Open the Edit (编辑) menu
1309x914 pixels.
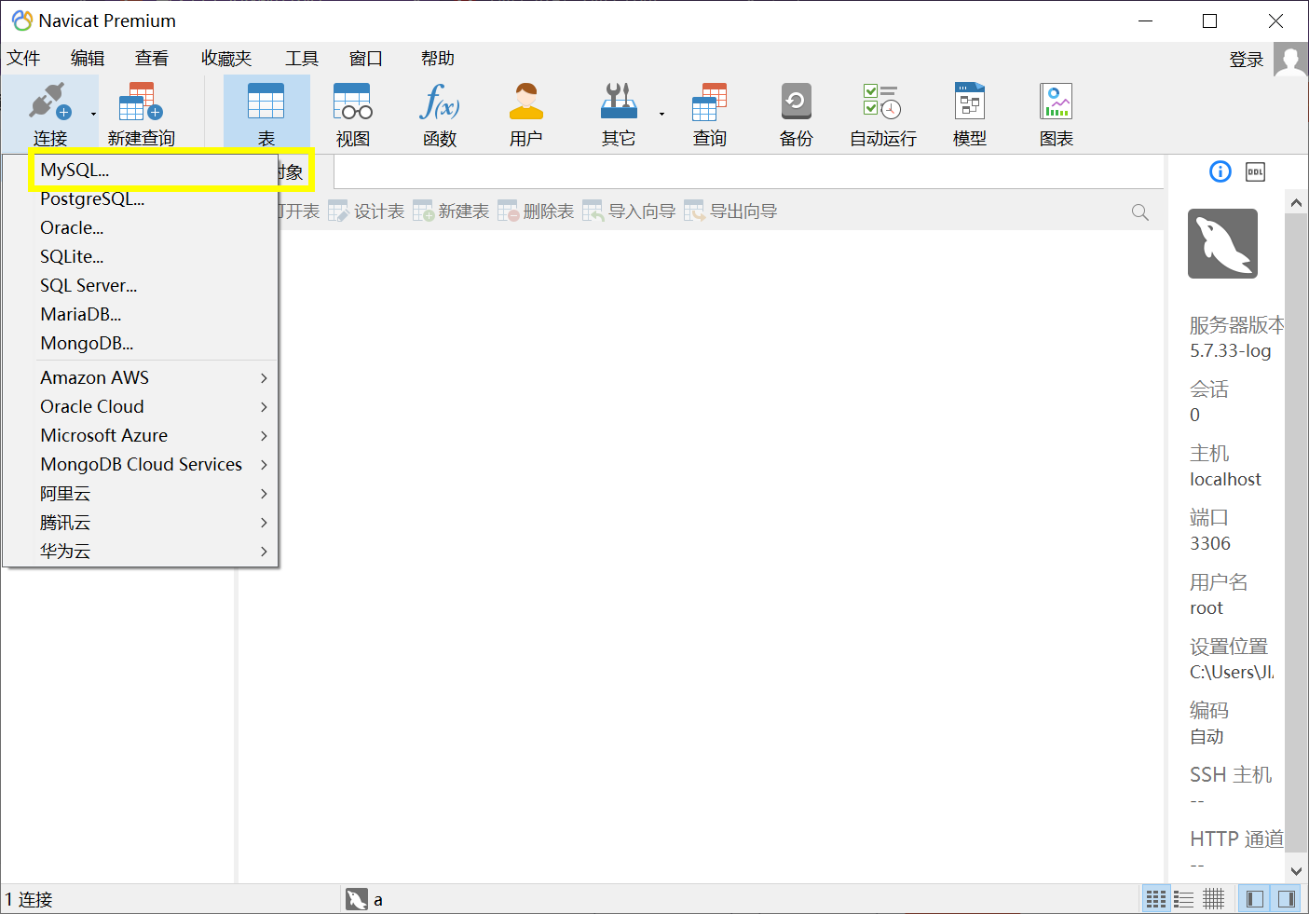pyautogui.click(x=88, y=59)
